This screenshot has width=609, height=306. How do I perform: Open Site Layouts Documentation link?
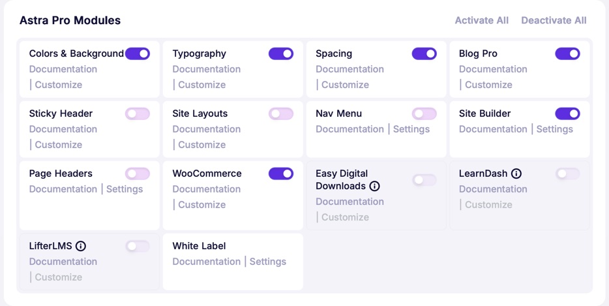tap(206, 129)
